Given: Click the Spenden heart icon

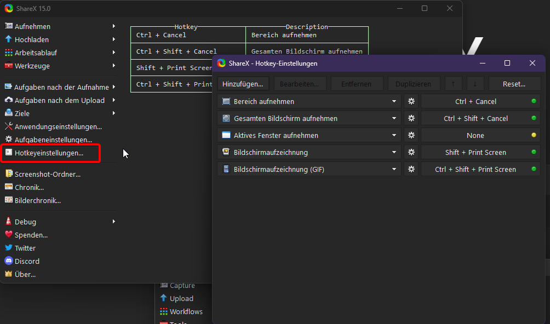Looking at the screenshot, I should (x=9, y=235).
